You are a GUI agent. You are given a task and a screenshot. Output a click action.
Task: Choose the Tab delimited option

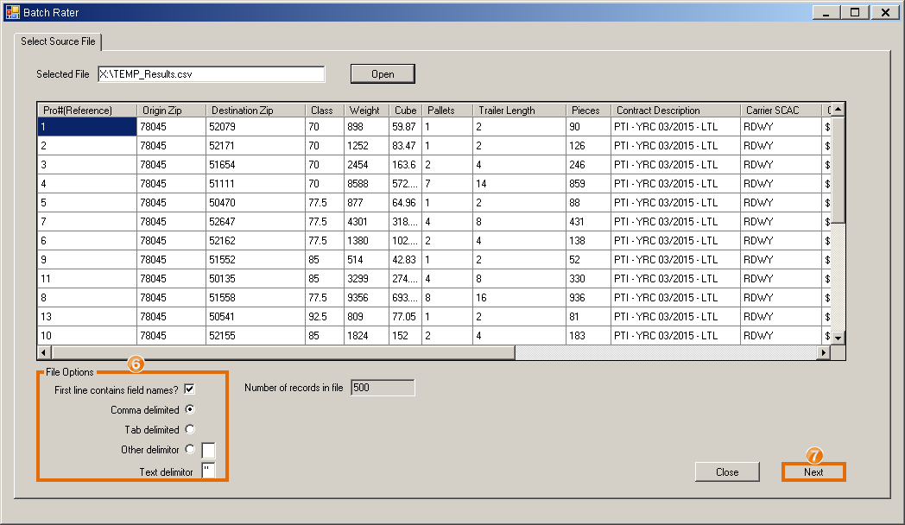click(x=190, y=429)
